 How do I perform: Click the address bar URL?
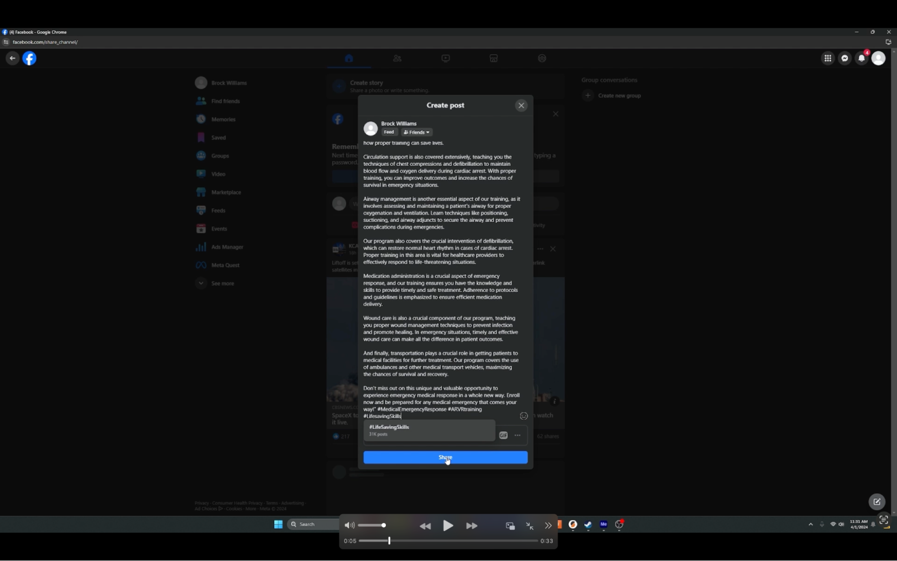pyautogui.click(x=45, y=42)
